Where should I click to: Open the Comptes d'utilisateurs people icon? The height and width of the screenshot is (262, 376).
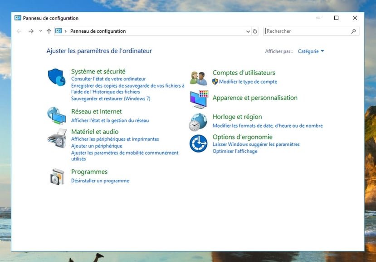tap(198, 78)
